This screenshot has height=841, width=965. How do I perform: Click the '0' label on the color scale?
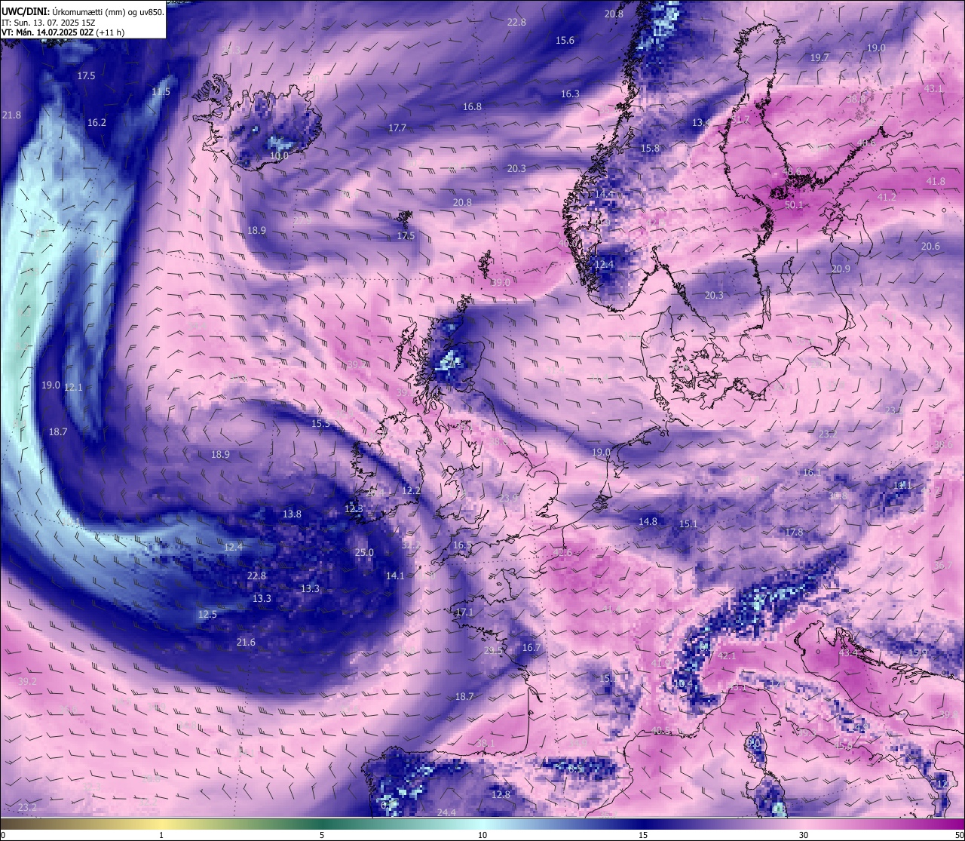3,835
